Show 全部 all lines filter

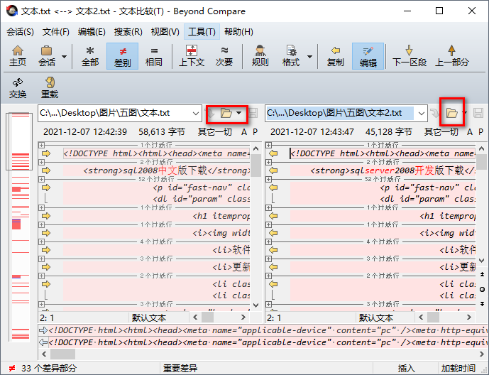90,56
